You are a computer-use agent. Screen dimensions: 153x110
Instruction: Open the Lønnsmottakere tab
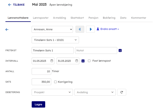tap(18, 18)
